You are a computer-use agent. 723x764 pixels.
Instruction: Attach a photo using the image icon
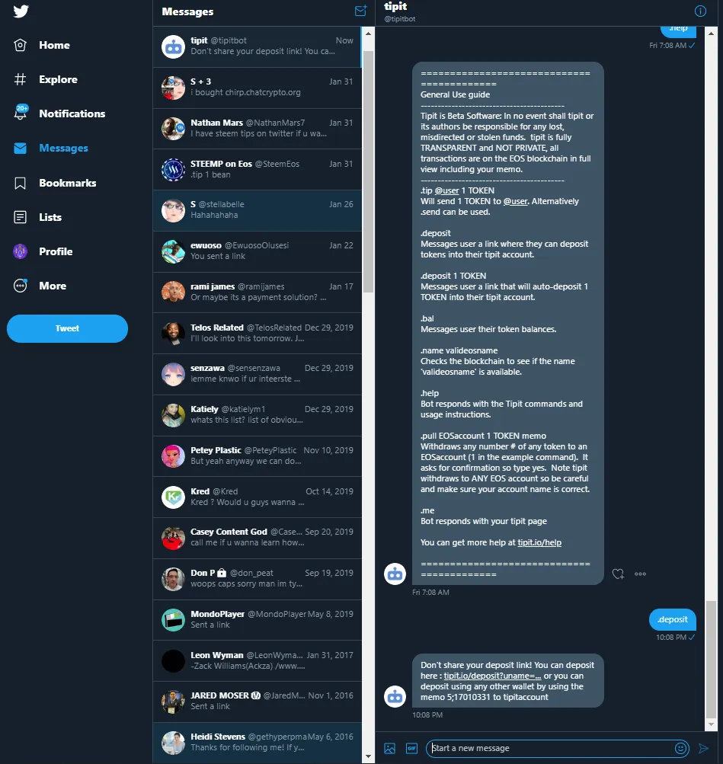pyautogui.click(x=390, y=748)
